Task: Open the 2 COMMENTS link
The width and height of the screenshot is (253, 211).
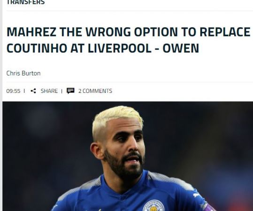Action: coord(95,91)
